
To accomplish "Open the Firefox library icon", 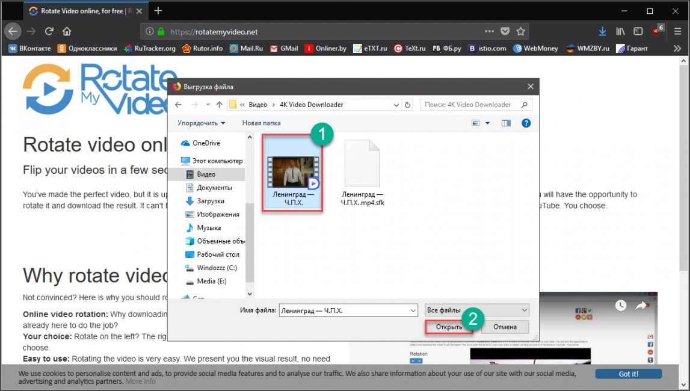I will [x=620, y=31].
